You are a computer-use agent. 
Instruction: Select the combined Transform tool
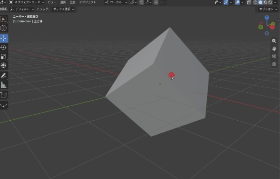(x=3, y=65)
